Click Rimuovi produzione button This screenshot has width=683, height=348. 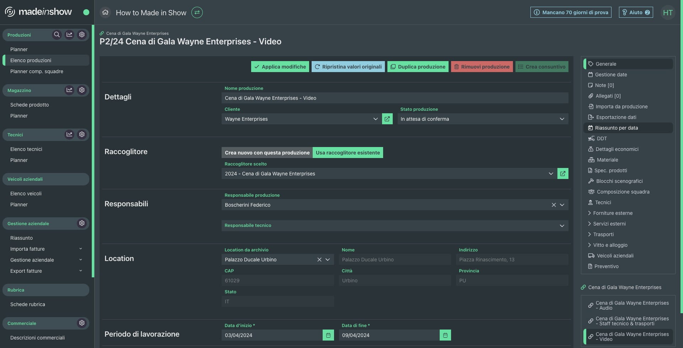(482, 67)
